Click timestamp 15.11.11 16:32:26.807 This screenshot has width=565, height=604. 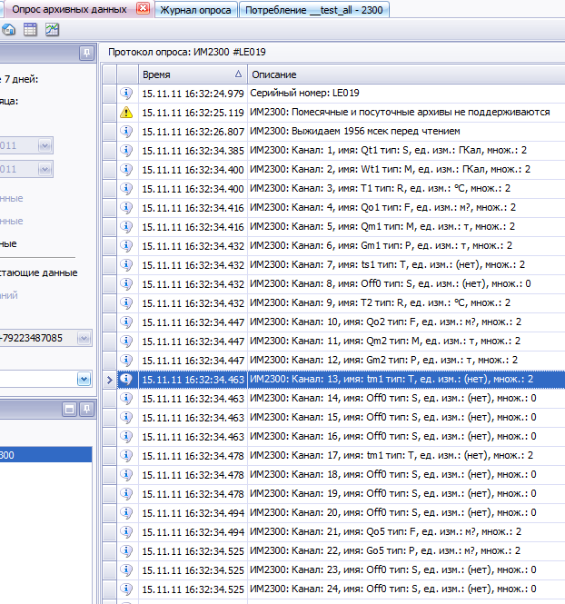(x=193, y=132)
